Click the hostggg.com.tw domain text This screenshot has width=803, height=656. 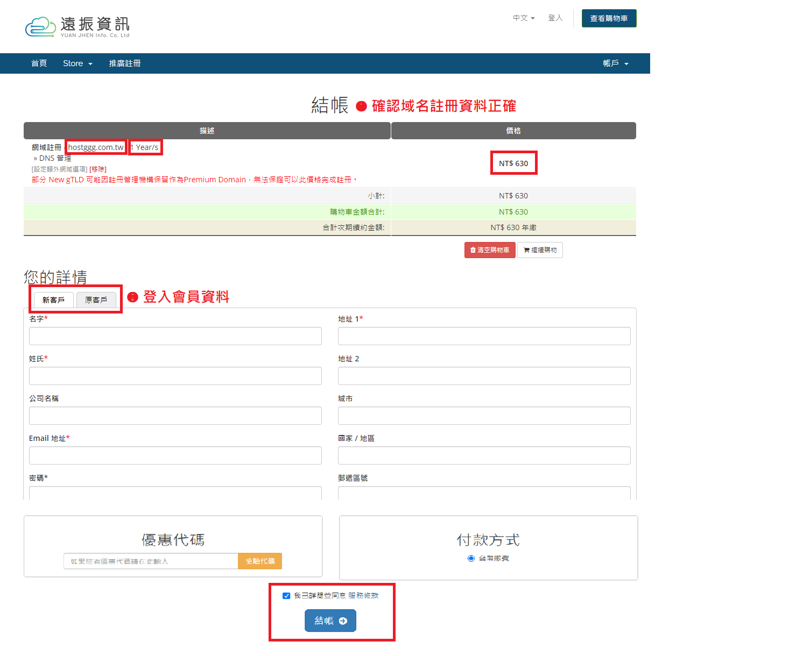pyautogui.click(x=96, y=147)
